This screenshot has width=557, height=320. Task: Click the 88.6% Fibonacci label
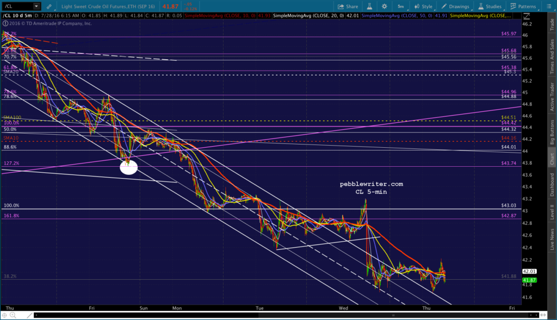(x=10, y=147)
